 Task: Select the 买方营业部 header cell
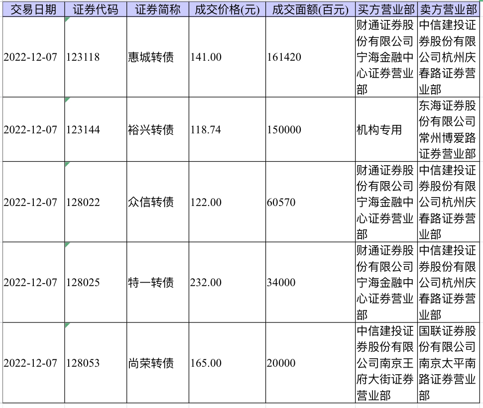(x=386, y=9)
